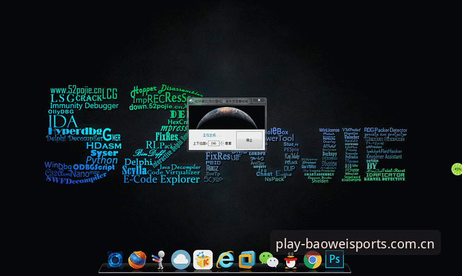
Task: Launch VMware Workstation from the dock
Action: (247, 260)
